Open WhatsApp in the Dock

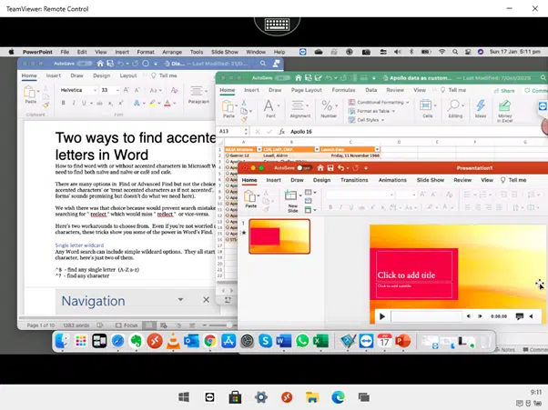click(x=302, y=341)
